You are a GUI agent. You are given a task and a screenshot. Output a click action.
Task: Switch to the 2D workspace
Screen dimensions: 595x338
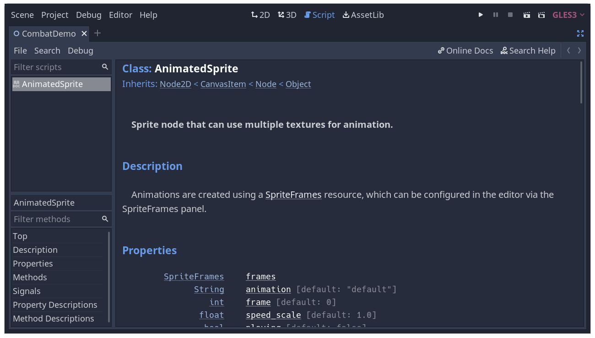pos(260,15)
